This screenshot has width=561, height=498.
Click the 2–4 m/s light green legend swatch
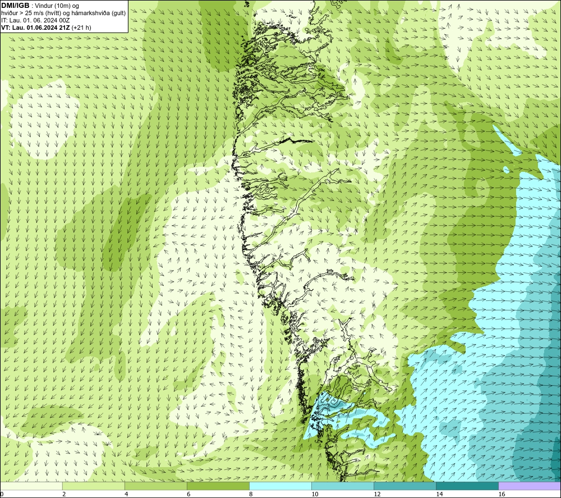(x=93, y=486)
